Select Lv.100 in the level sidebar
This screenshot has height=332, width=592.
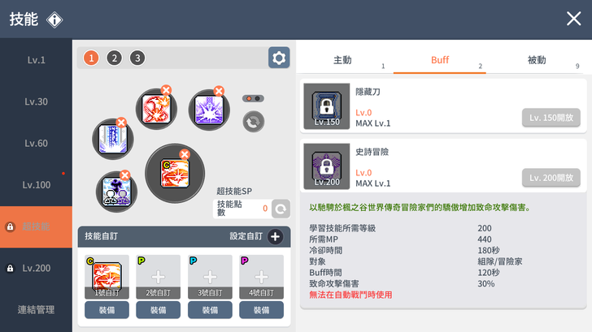(x=37, y=185)
